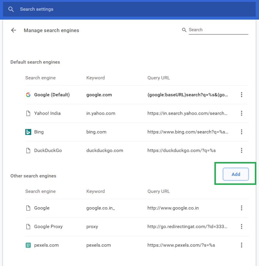Screen dimensions: 259x266
Task: Click the Google logo icon
Action: [x=28, y=95]
